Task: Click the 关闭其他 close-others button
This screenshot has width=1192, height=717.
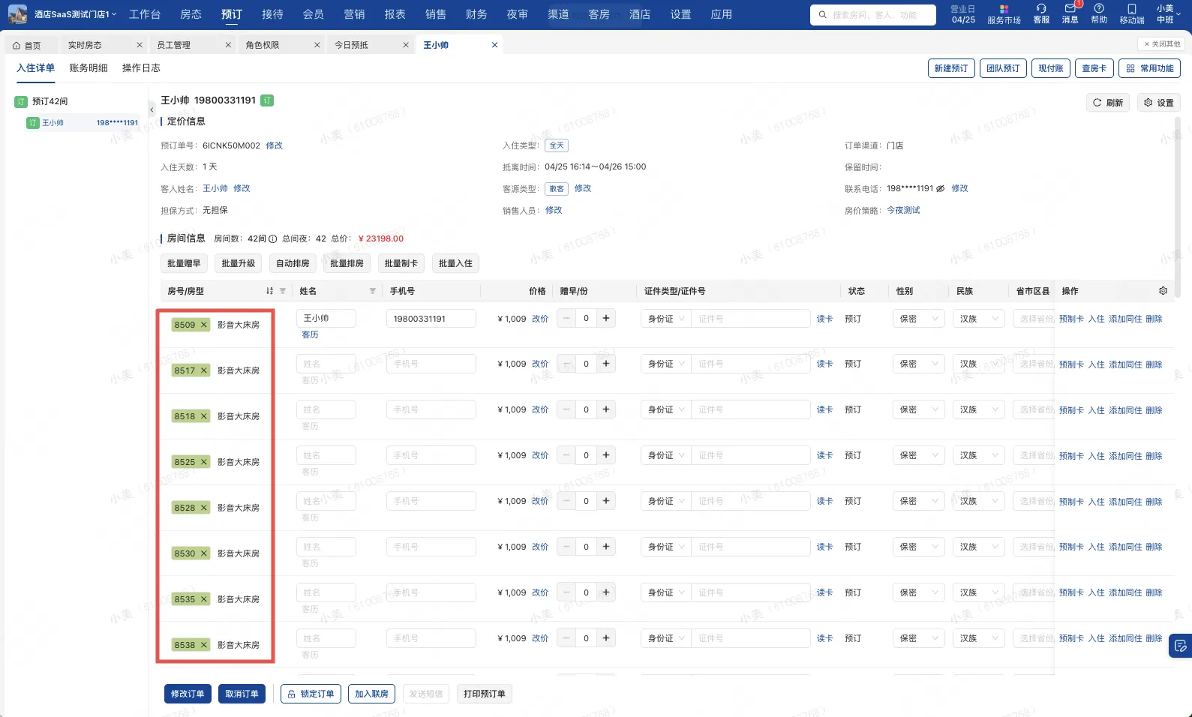Action: (1162, 44)
